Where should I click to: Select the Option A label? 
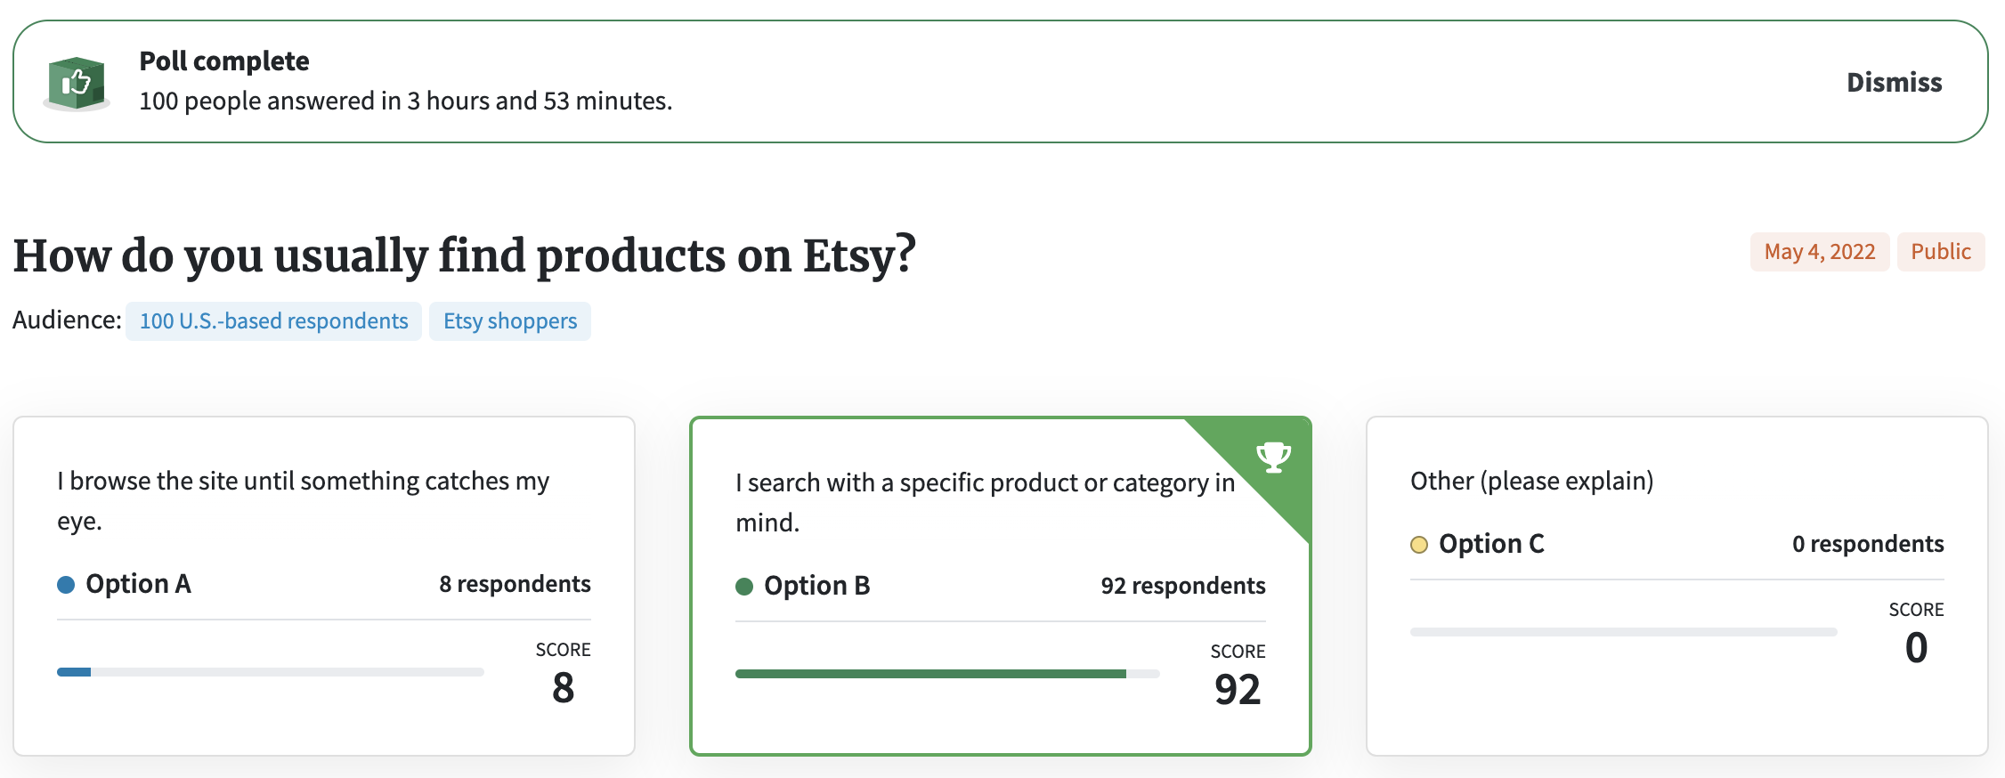pos(138,584)
